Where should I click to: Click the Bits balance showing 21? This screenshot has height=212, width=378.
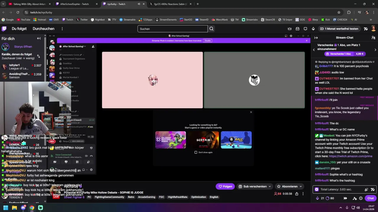click(320, 198)
